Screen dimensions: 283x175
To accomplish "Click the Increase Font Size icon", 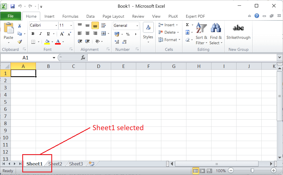I will click(62, 33).
